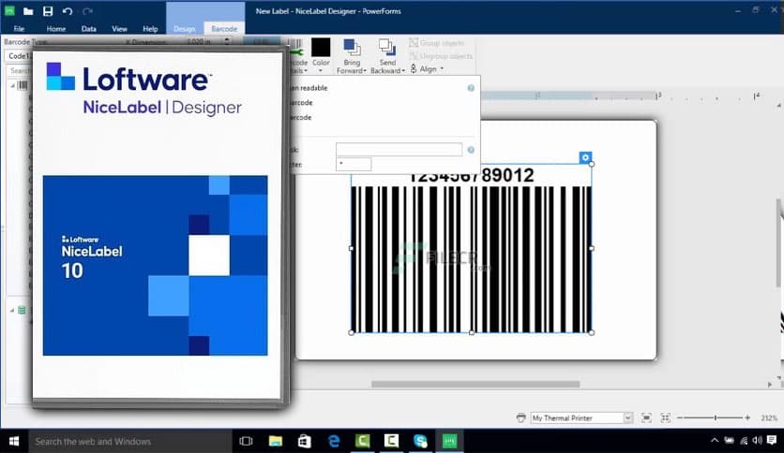The width and height of the screenshot is (784, 453).
Task: Click the 212% zoom percentage text
Action: coord(769,418)
